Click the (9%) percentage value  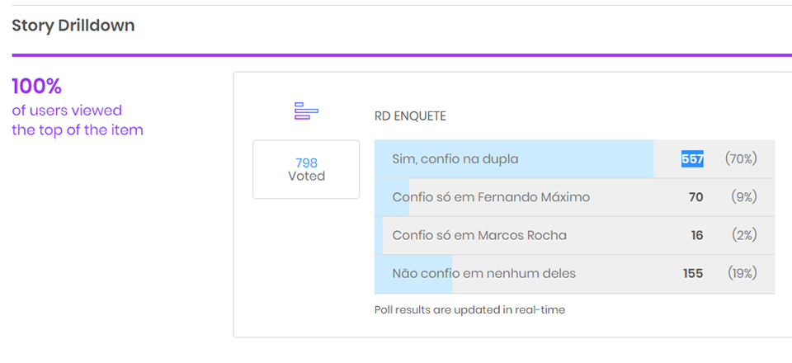(x=743, y=197)
